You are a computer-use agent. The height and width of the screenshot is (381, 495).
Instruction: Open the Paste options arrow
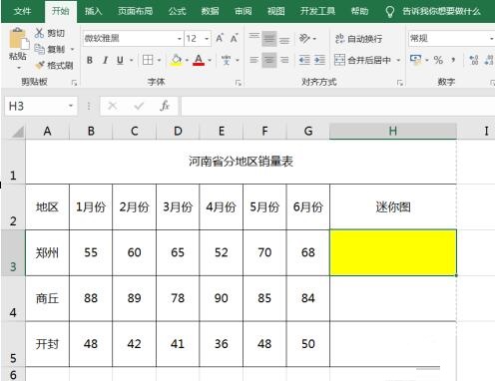pyautogui.click(x=19, y=68)
